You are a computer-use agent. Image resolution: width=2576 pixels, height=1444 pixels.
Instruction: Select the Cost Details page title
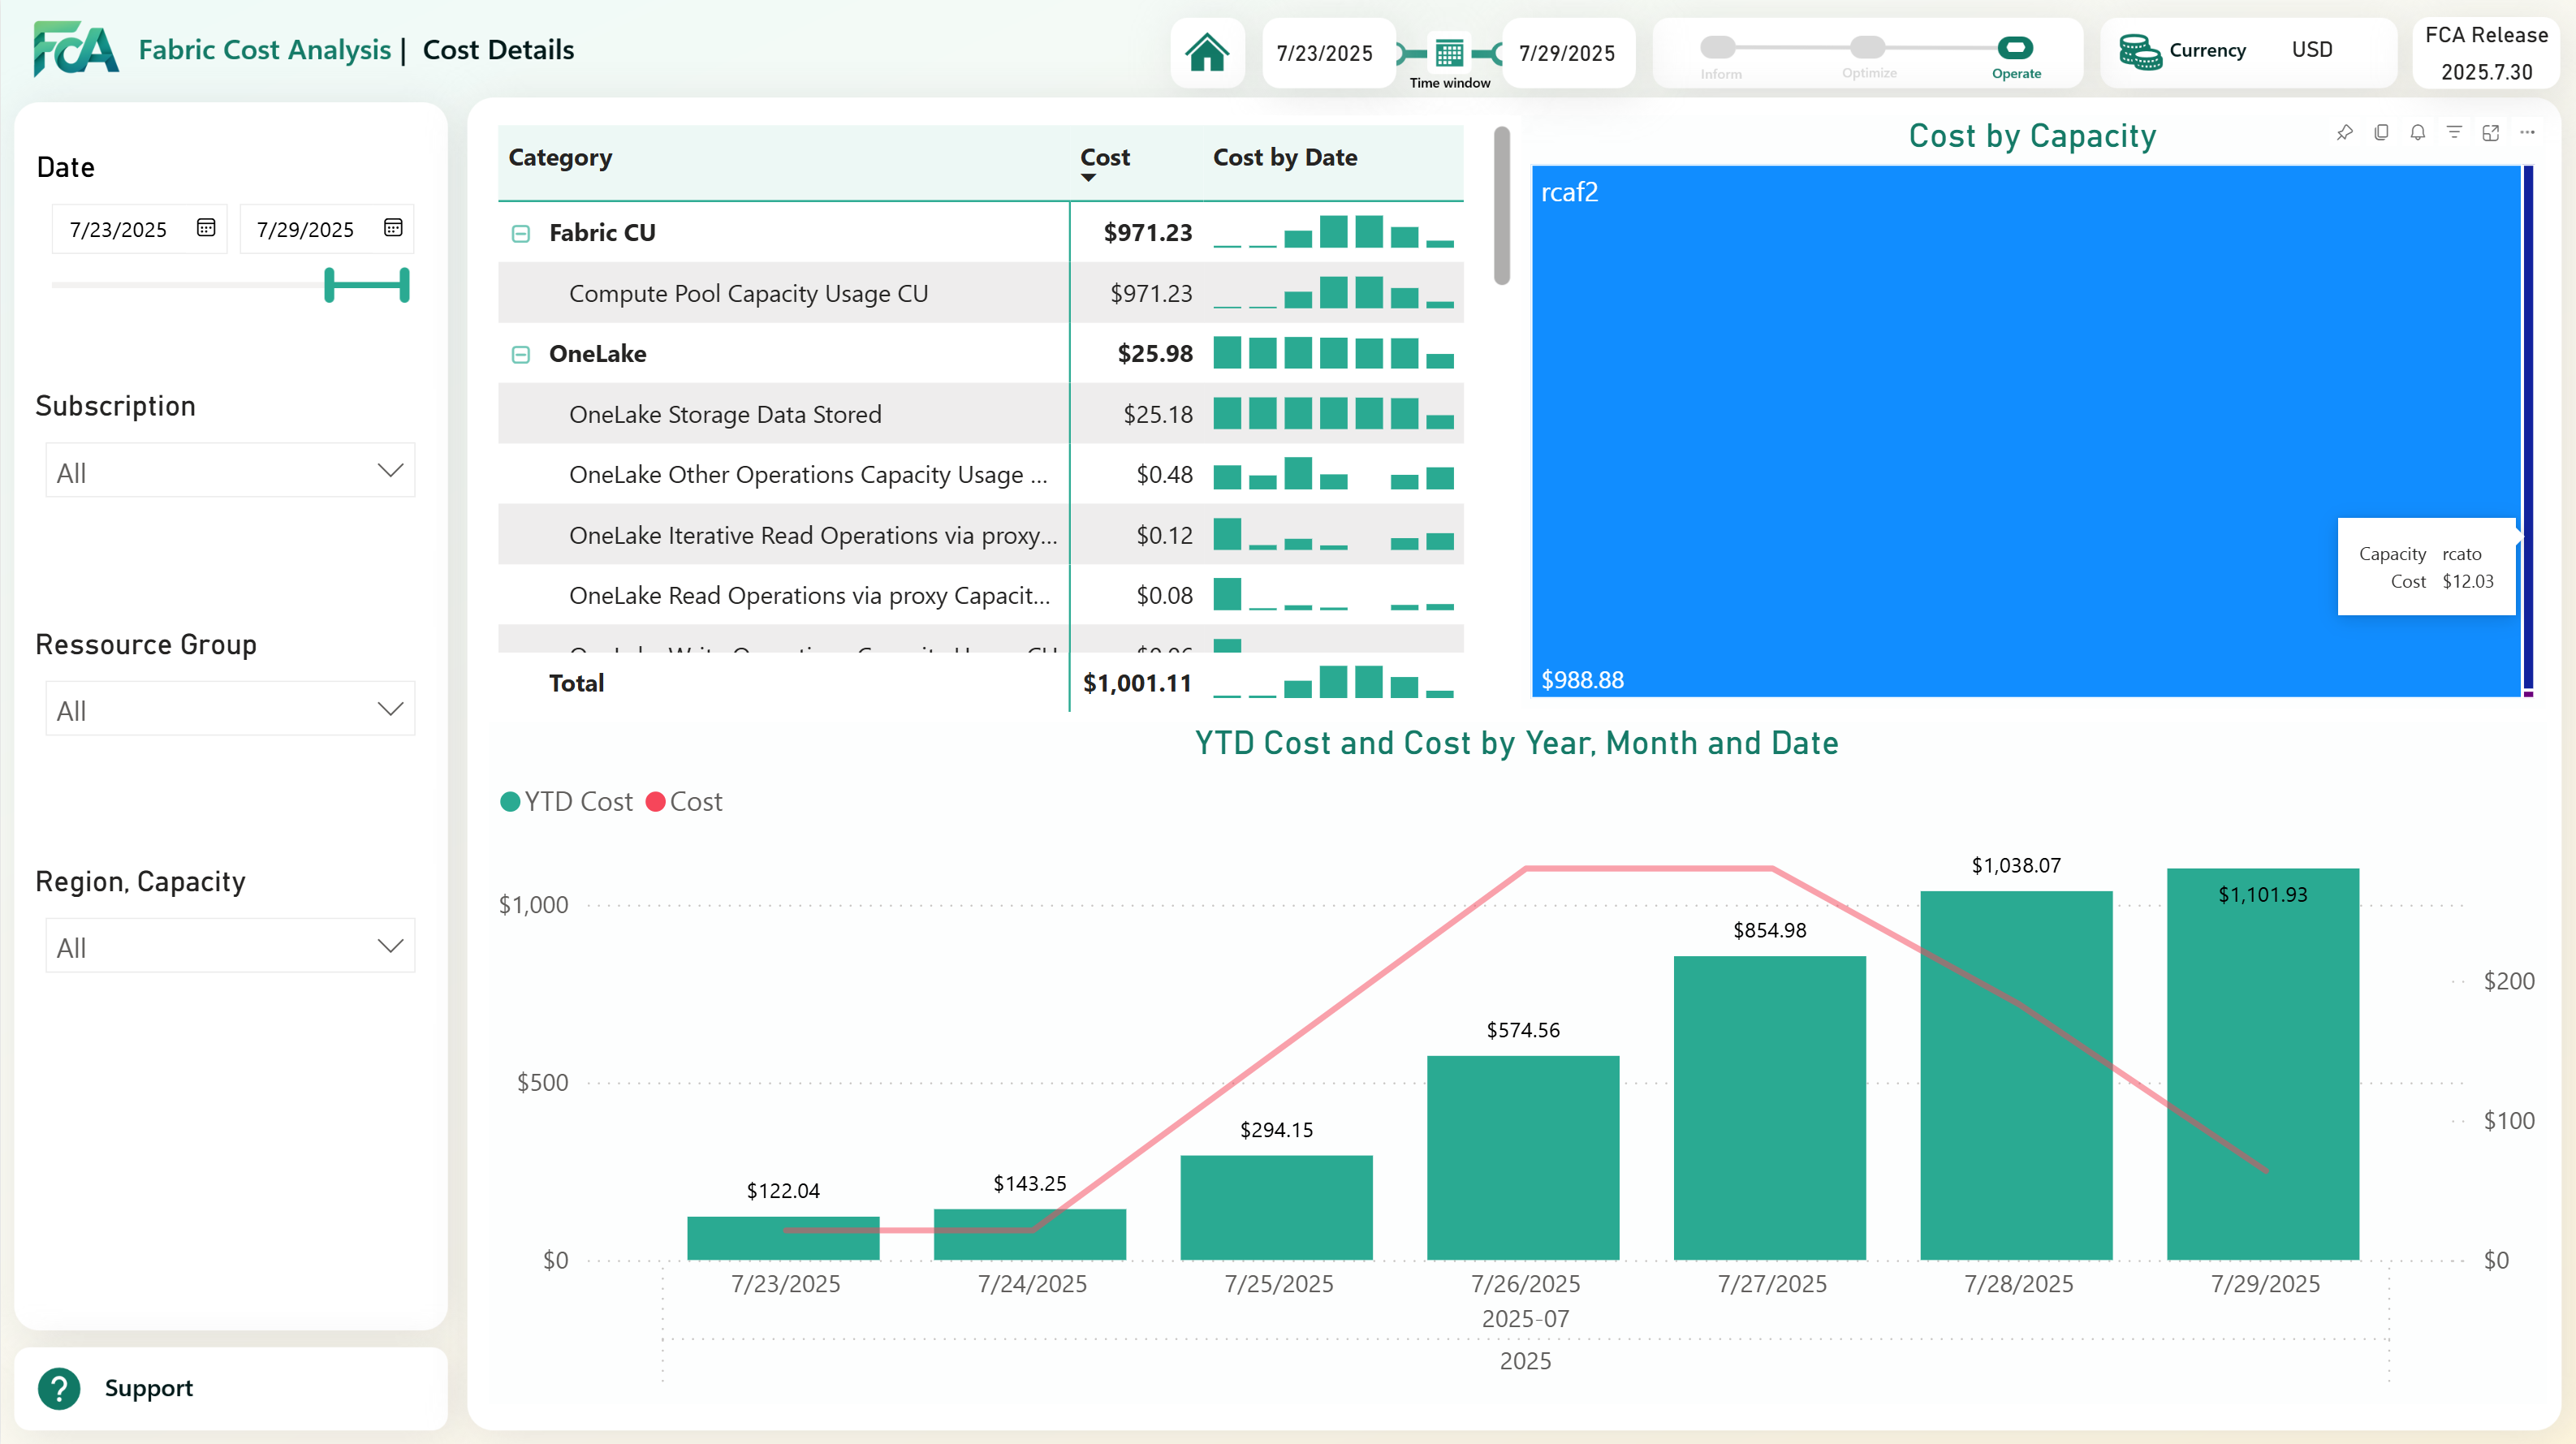pyautogui.click(x=497, y=49)
